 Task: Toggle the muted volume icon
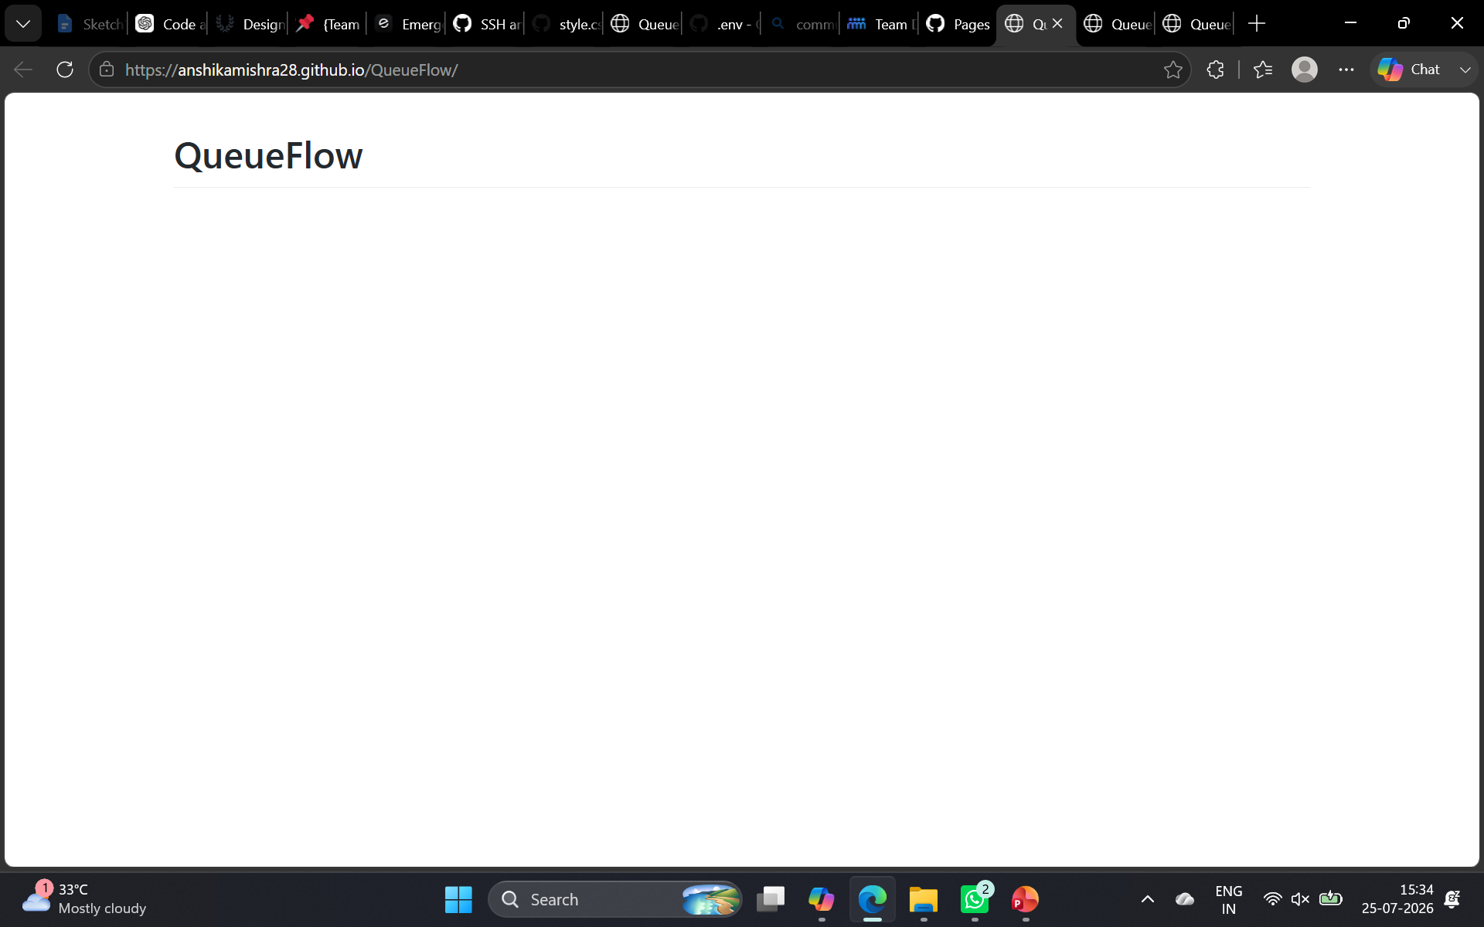click(1300, 899)
